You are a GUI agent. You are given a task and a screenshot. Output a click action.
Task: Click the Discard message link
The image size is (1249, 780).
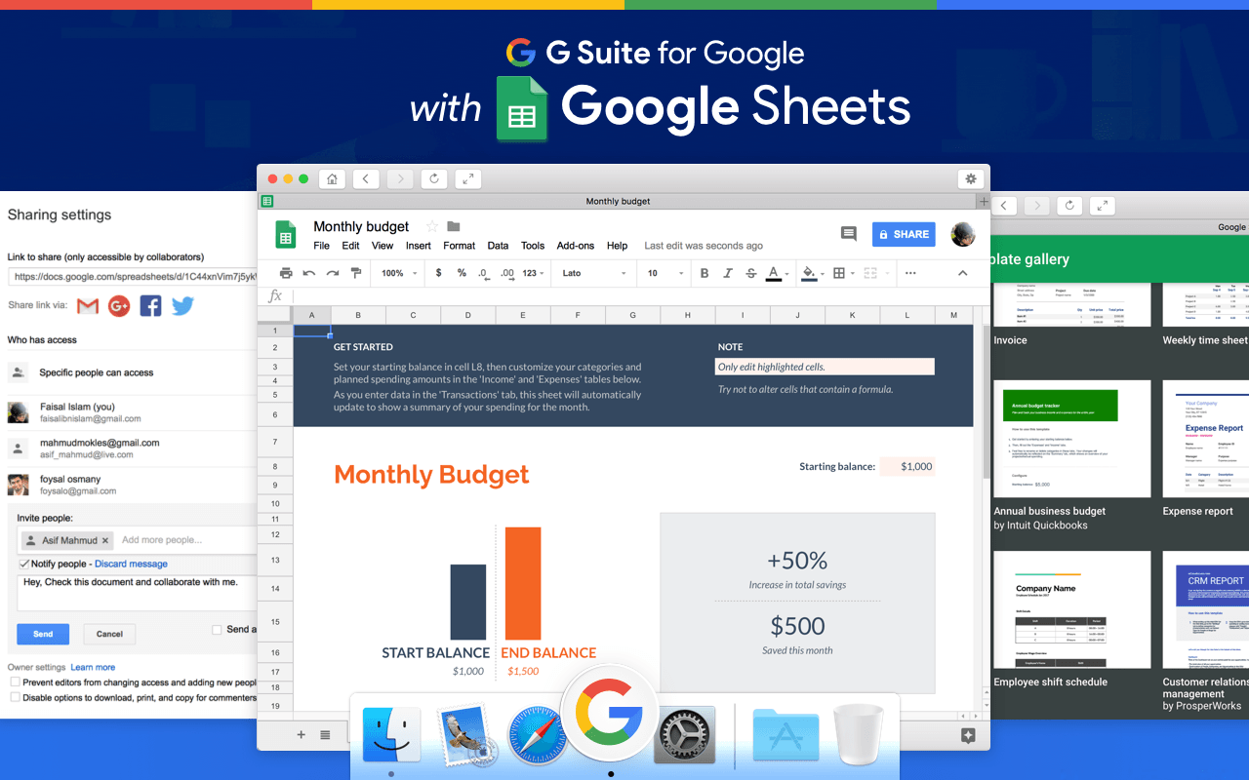coord(131,564)
